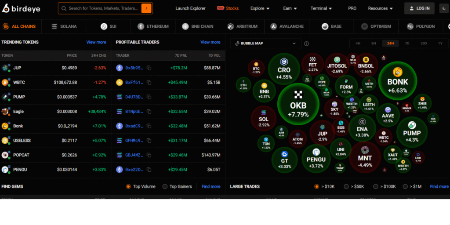Open View more for Trending Tokens
This screenshot has height=225, width=450.
coord(96,42)
